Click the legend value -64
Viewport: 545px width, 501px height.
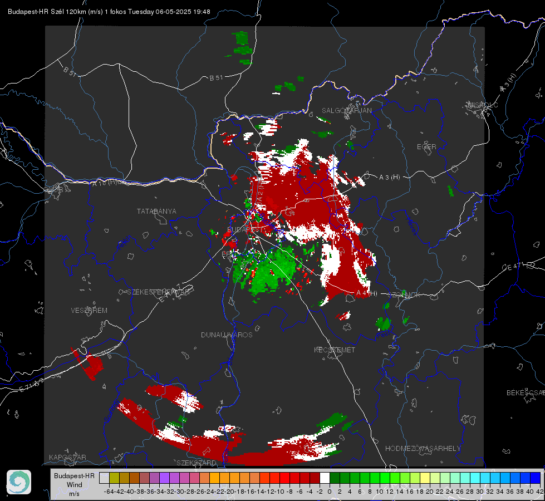[x=109, y=492]
